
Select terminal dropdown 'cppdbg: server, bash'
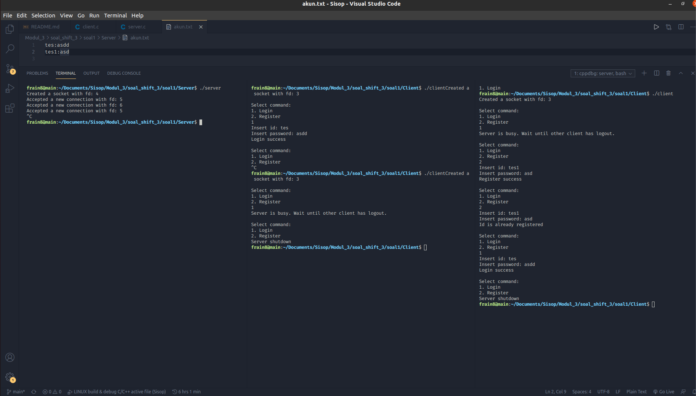click(x=603, y=74)
